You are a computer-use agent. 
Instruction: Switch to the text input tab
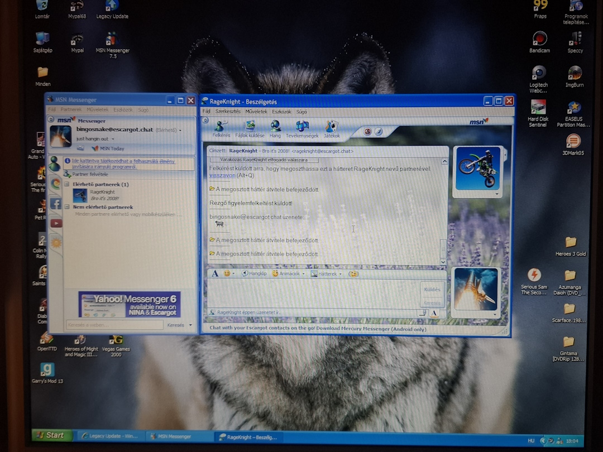[434, 313]
